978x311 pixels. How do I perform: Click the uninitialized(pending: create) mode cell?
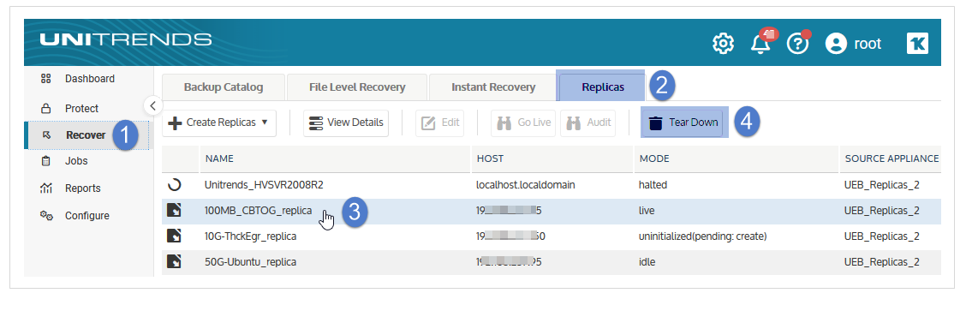[702, 236]
